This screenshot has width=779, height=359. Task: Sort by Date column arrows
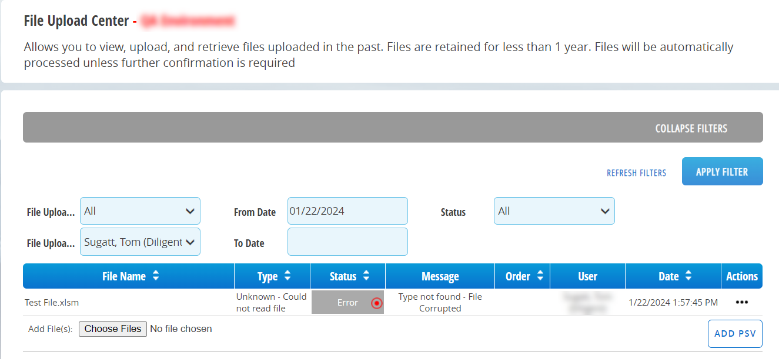[688, 276]
